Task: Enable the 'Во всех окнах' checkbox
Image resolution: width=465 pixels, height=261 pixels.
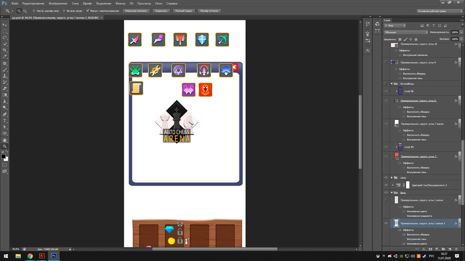Action: 64,11
